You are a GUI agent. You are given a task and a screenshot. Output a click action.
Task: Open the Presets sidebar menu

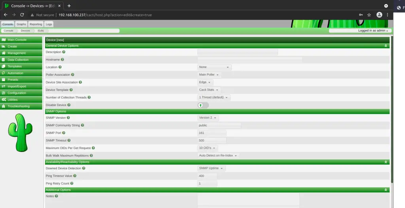(21, 79)
